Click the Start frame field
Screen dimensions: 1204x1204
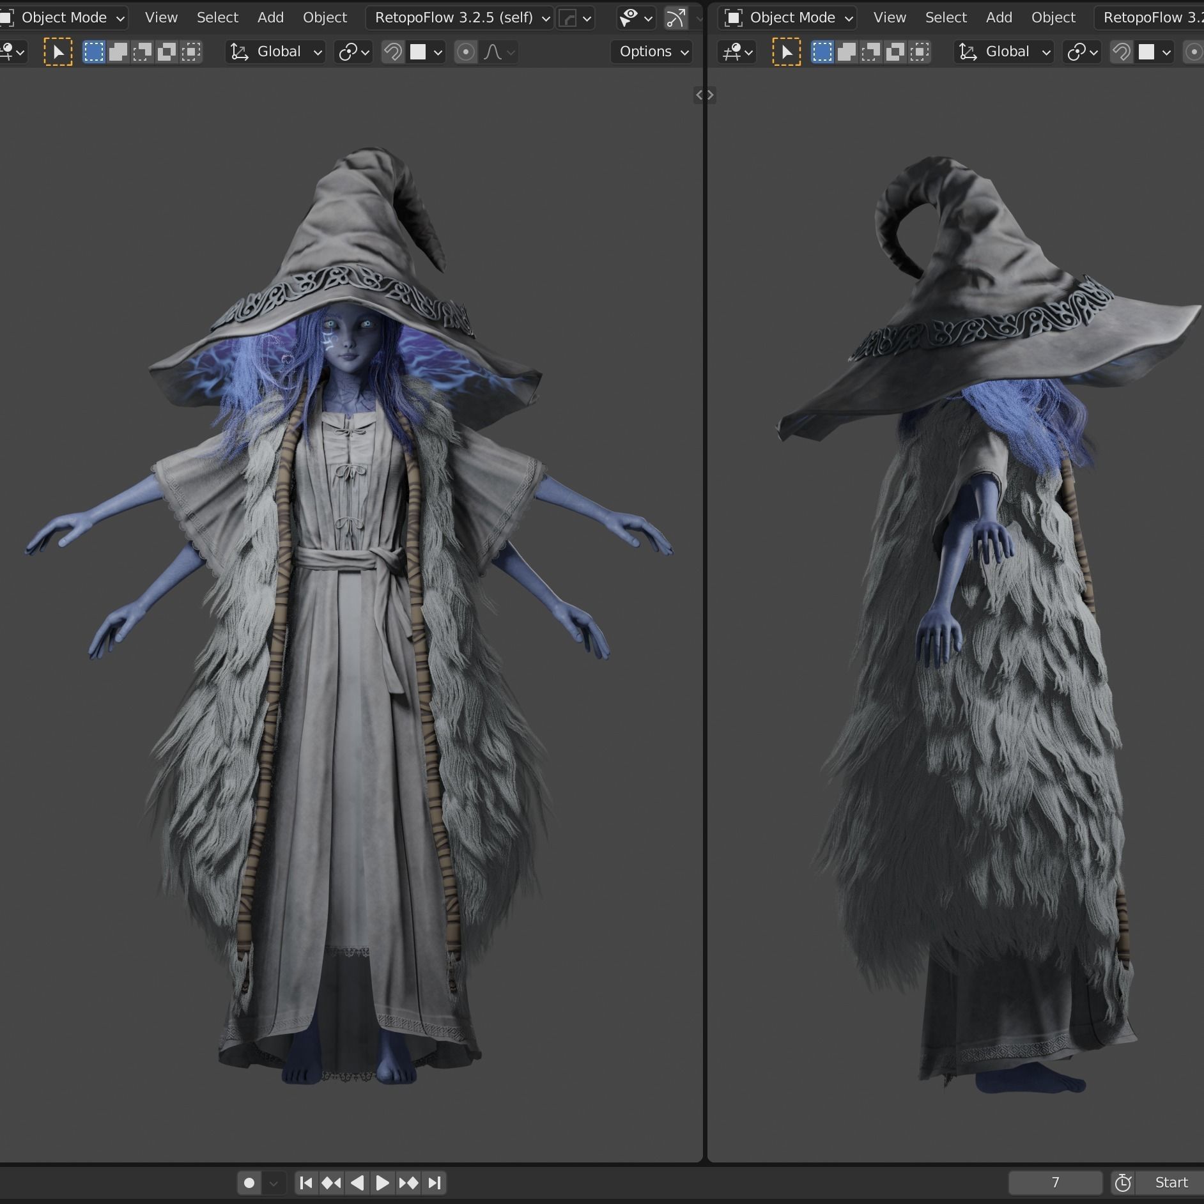(x=1170, y=1183)
